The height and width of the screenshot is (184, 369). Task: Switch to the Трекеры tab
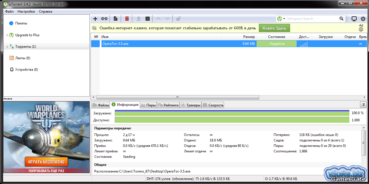click(190, 105)
